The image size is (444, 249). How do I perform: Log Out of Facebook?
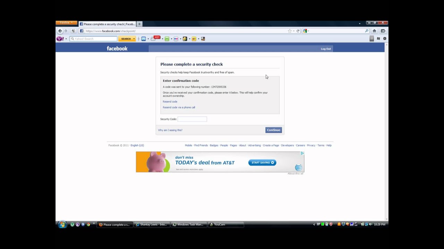click(326, 49)
